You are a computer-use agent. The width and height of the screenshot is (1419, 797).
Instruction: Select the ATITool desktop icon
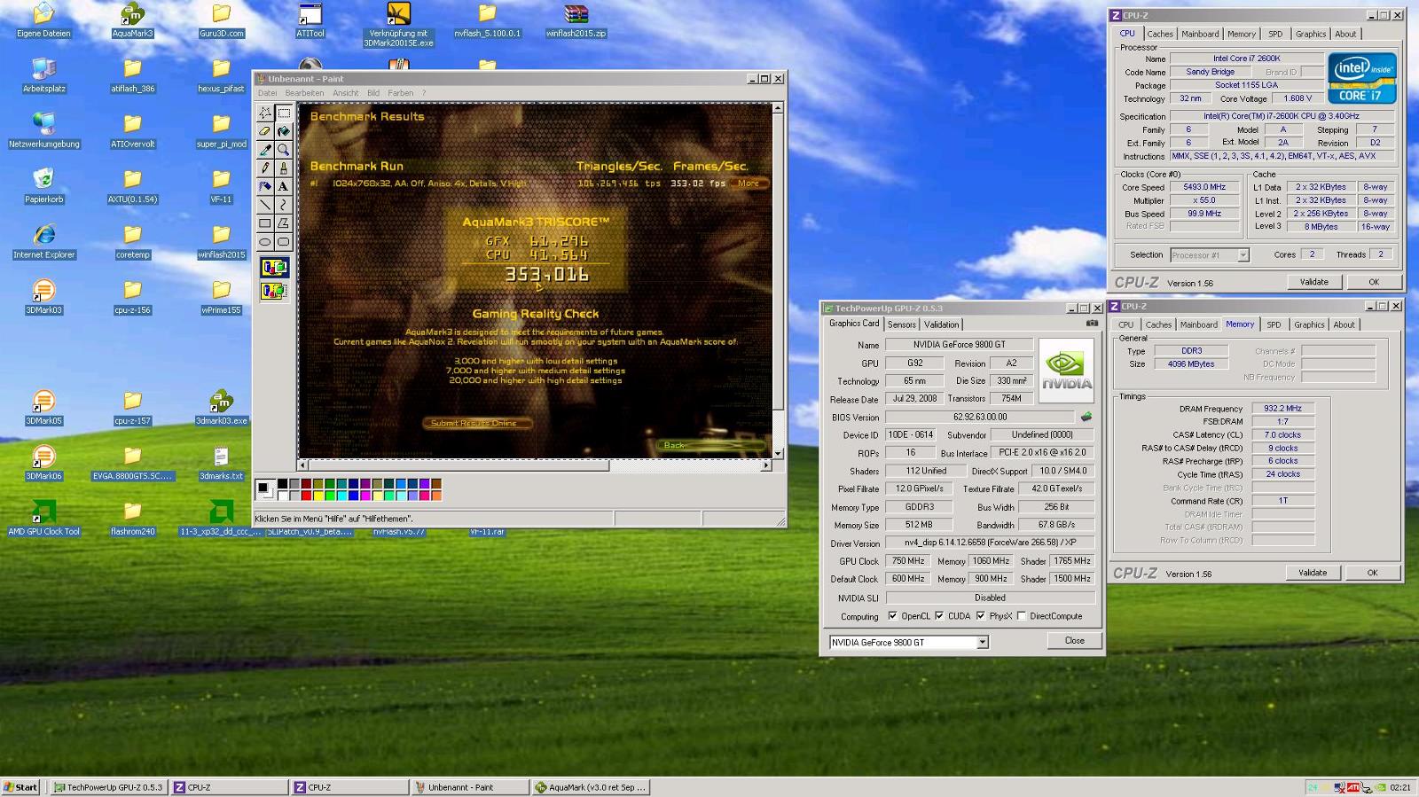pos(310,20)
